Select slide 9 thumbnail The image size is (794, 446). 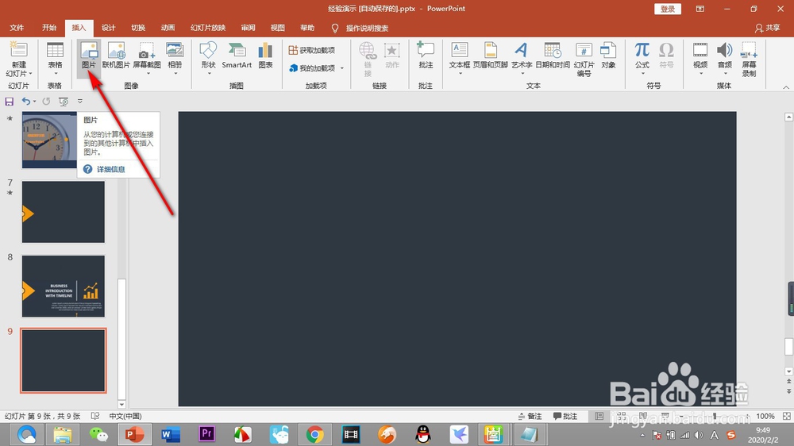(64, 360)
